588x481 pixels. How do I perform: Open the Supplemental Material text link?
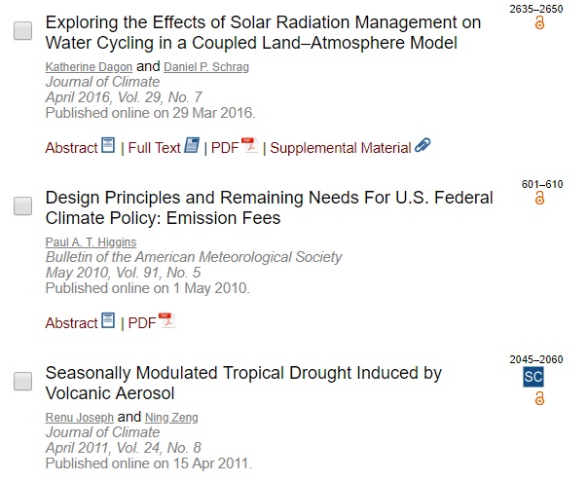[341, 148]
